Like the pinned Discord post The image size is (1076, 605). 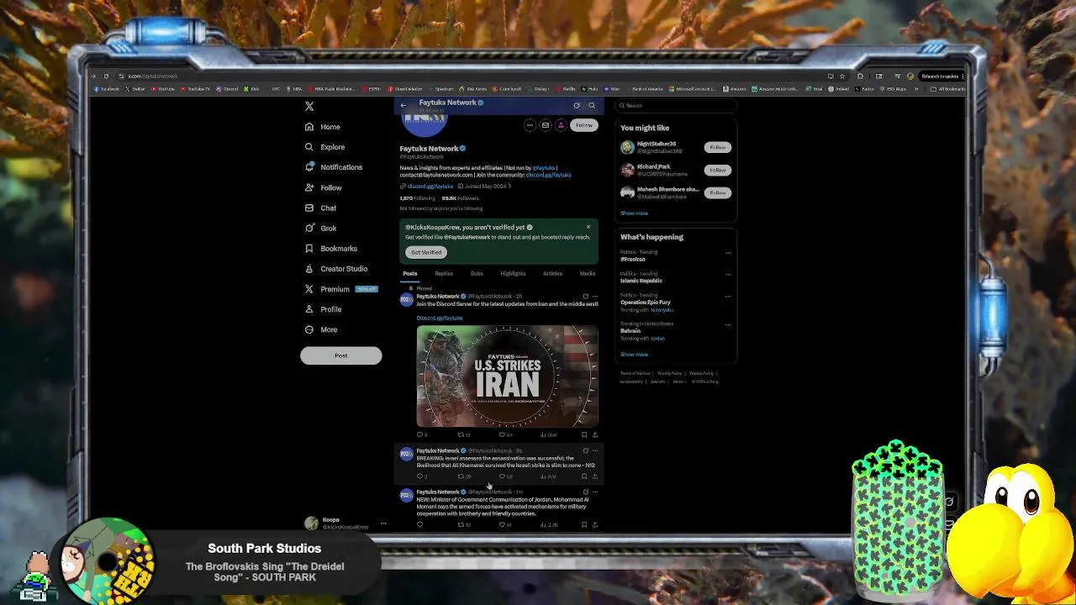[502, 435]
